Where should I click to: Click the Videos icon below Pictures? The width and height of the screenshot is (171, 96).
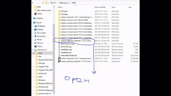point(36,46)
